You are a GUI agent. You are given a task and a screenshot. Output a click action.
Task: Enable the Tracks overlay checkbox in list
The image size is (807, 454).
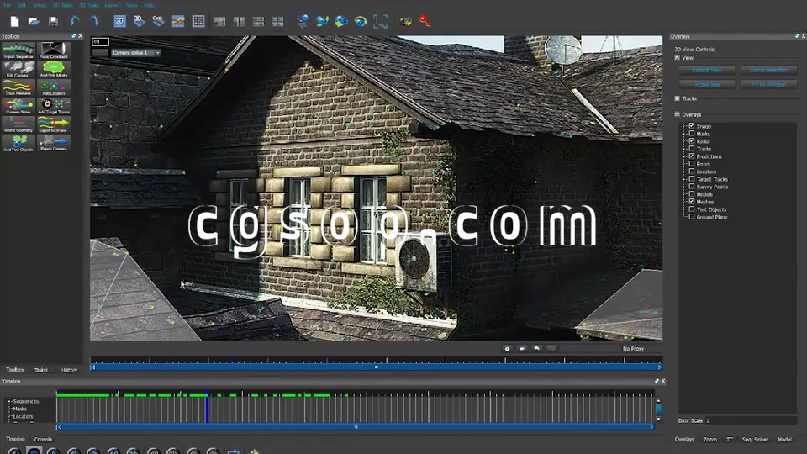tap(692, 149)
